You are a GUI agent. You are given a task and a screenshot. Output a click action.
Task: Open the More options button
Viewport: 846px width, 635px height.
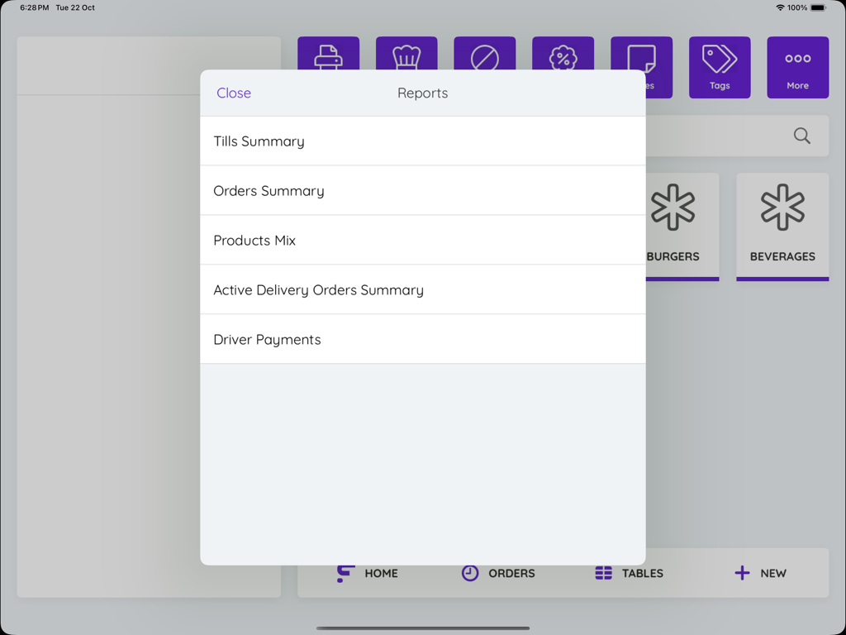pos(797,67)
